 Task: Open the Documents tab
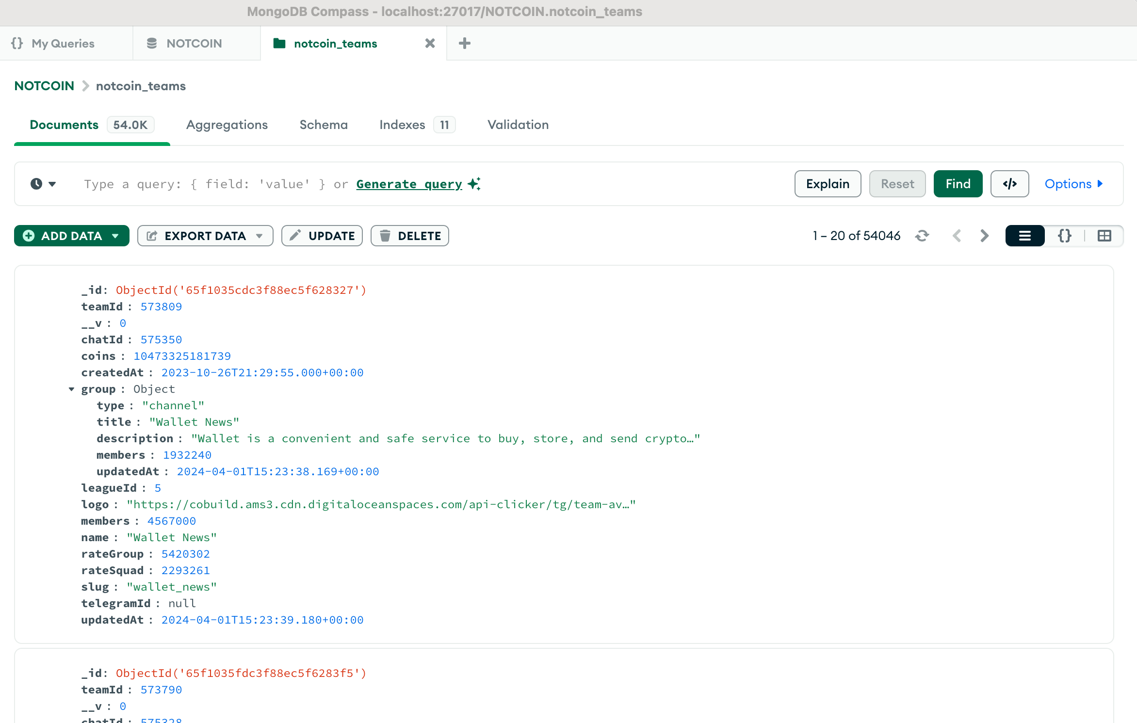(92, 125)
